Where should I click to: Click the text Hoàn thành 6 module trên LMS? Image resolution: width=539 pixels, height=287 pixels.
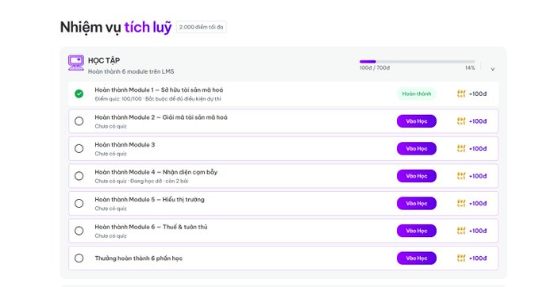coord(131,71)
